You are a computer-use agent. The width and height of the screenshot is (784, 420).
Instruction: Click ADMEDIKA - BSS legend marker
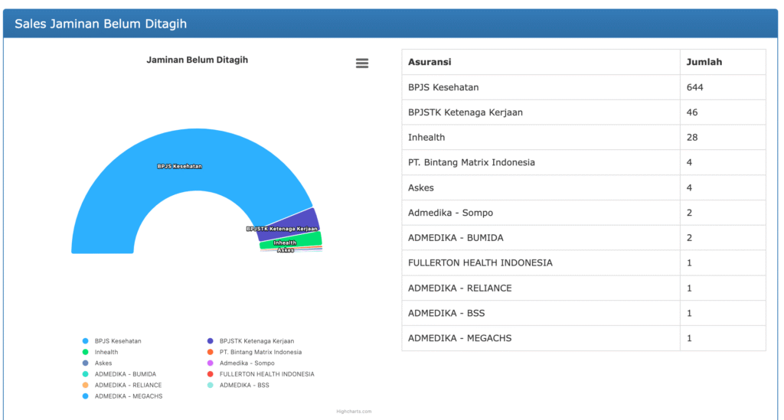coord(211,386)
